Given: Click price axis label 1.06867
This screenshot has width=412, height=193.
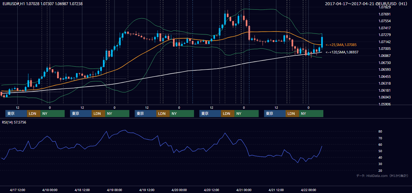Looking at the screenshot, I should (384, 56).
